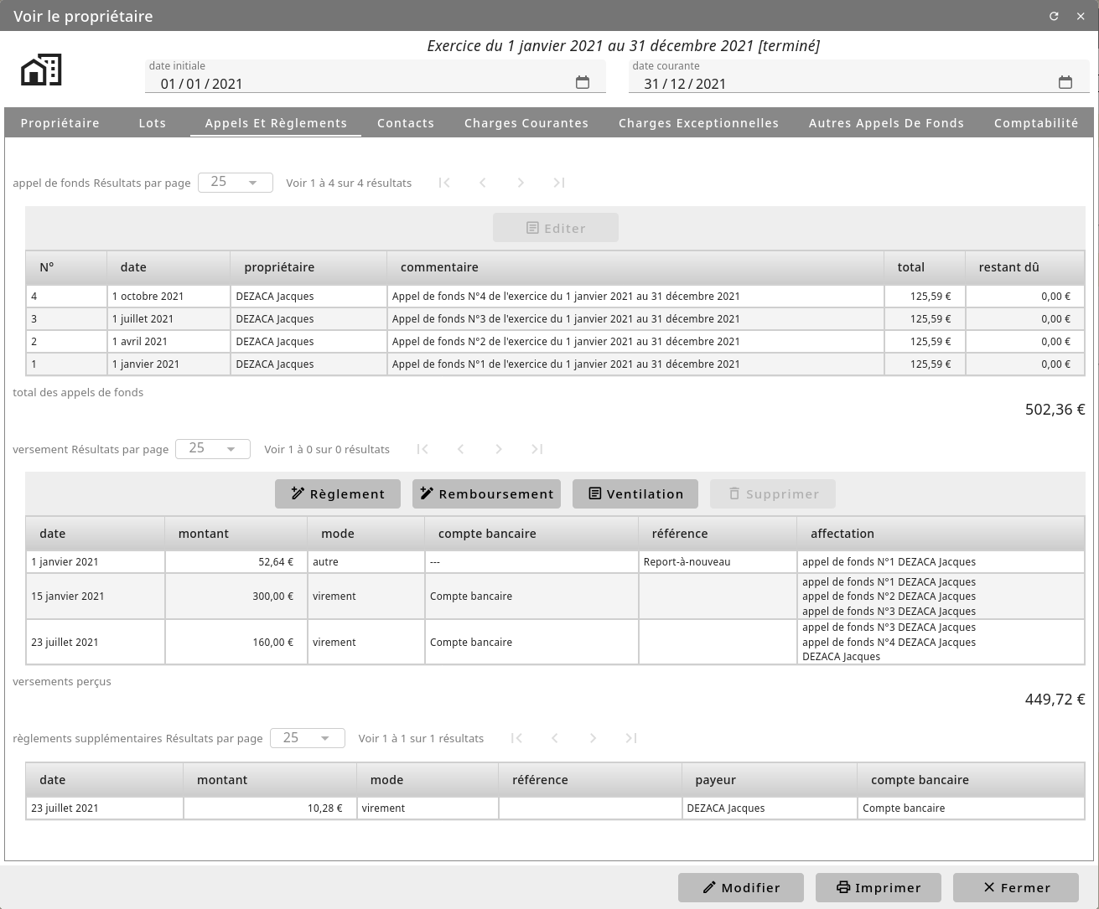Go to previous page of versement results
This screenshot has height=909, width=1099.
click(x=461, y=449)
